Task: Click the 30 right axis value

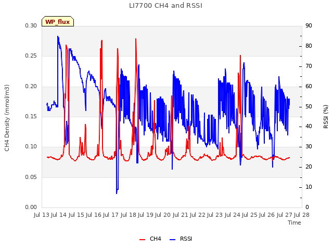Action: (309, 147)
